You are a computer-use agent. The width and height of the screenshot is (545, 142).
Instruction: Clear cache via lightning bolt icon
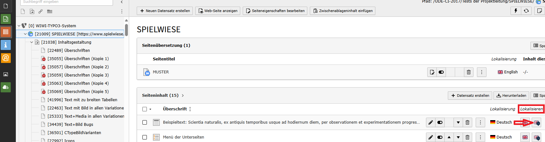click(x=516, y=11)
